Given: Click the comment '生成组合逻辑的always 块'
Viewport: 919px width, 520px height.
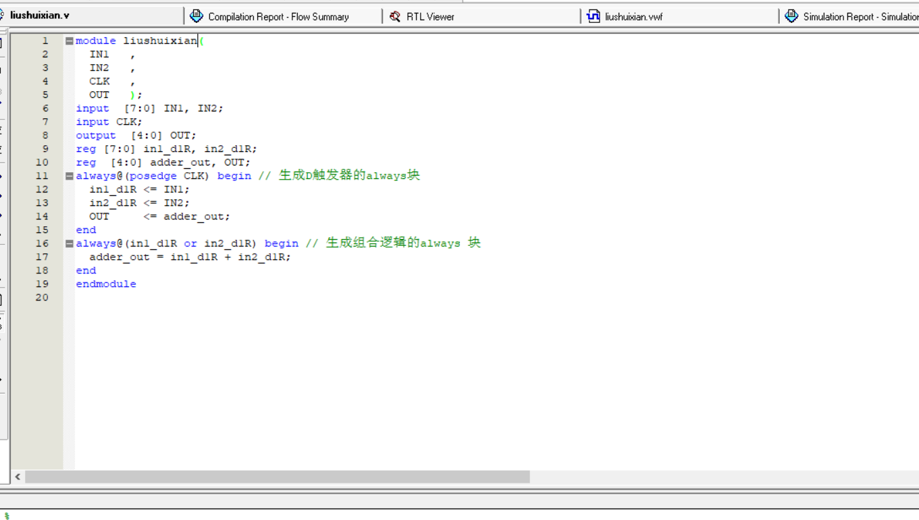Looking at the screenshot, I should pos(403,243).
